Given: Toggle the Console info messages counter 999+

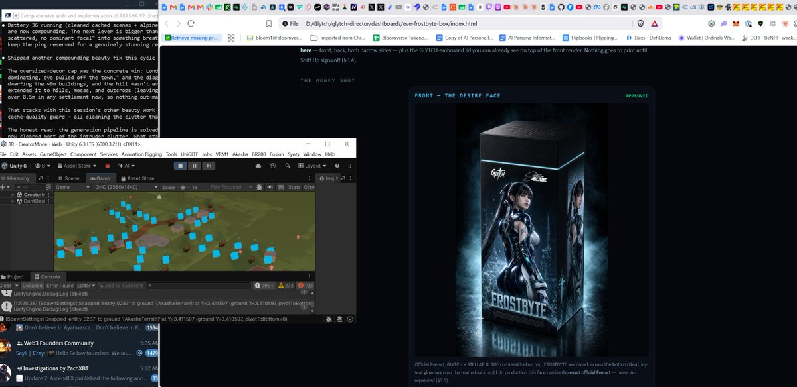Looking at the screenshot, I should pos(264,286).
